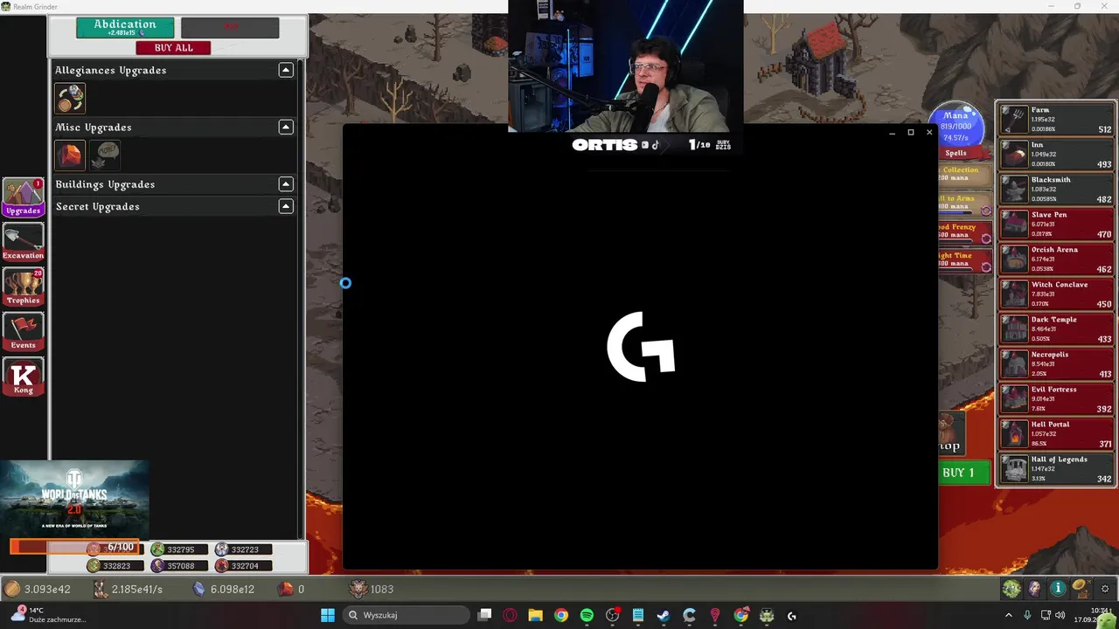The image size is (1119, 629).
Task: Open Steam from the taskbar
Action: [664, 615]
